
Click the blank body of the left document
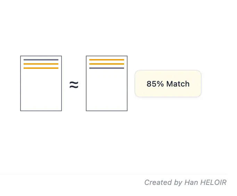pos(41,90)
